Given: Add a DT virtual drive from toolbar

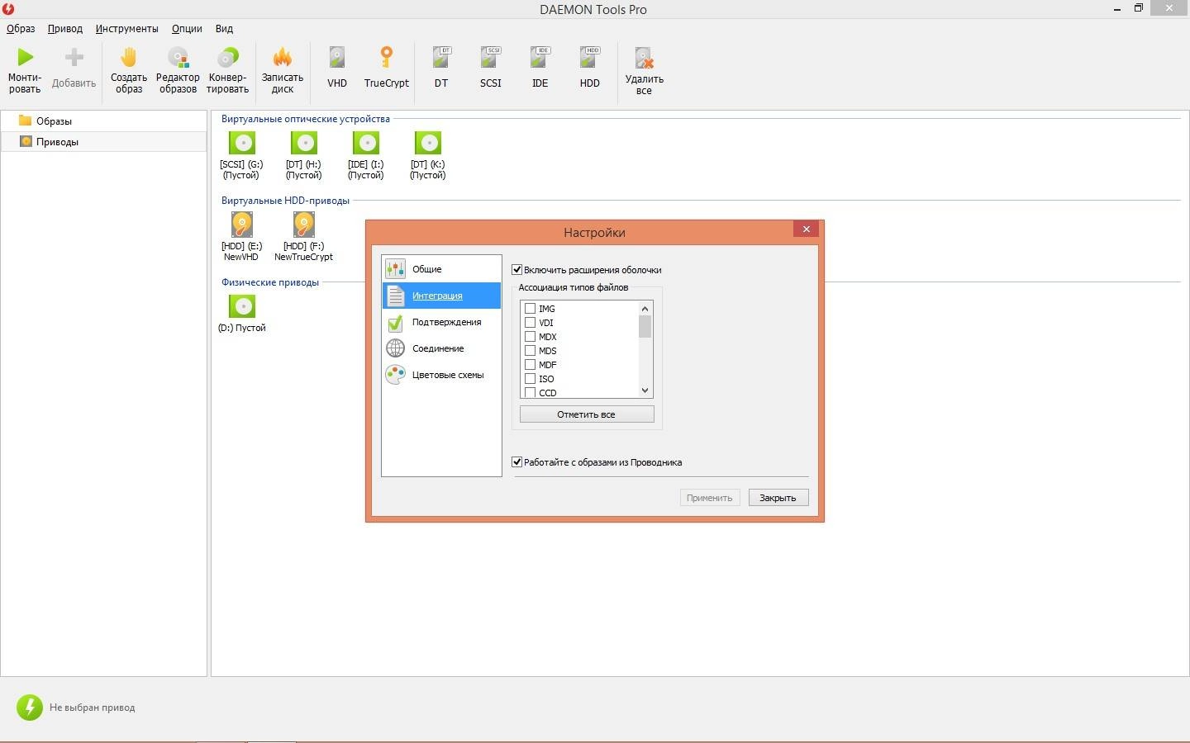Looking at the screenshot, I should [441, 58].
